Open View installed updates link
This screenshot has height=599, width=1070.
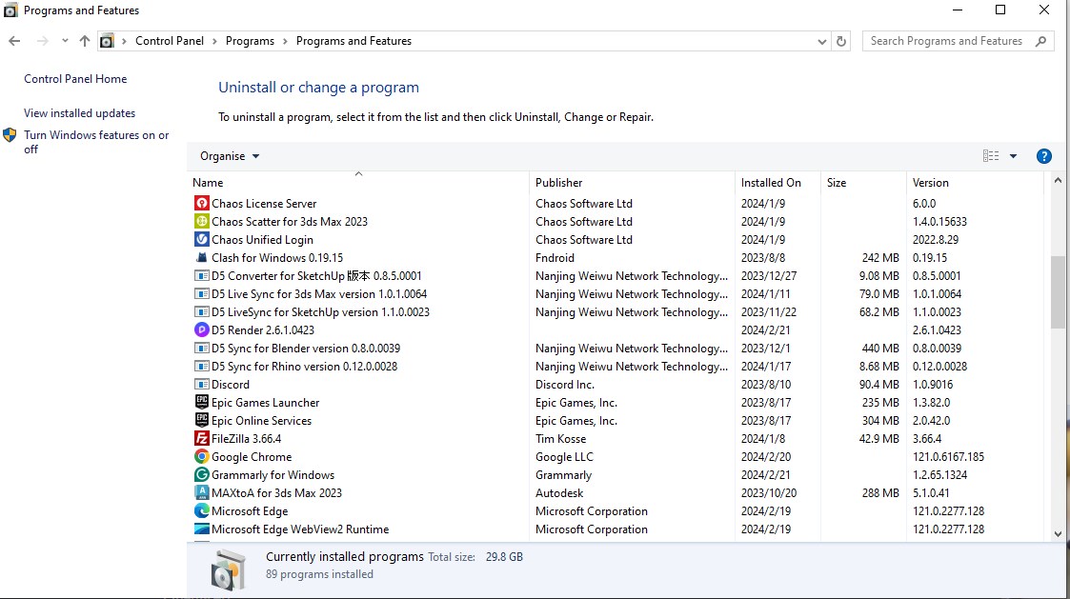[79, 113]
